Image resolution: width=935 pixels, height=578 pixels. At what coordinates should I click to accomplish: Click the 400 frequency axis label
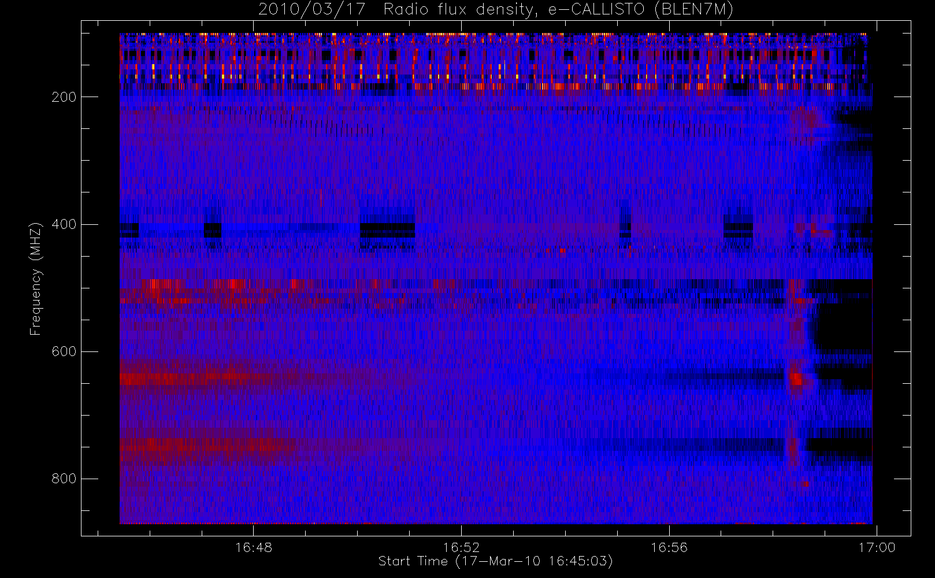point(64,224)
